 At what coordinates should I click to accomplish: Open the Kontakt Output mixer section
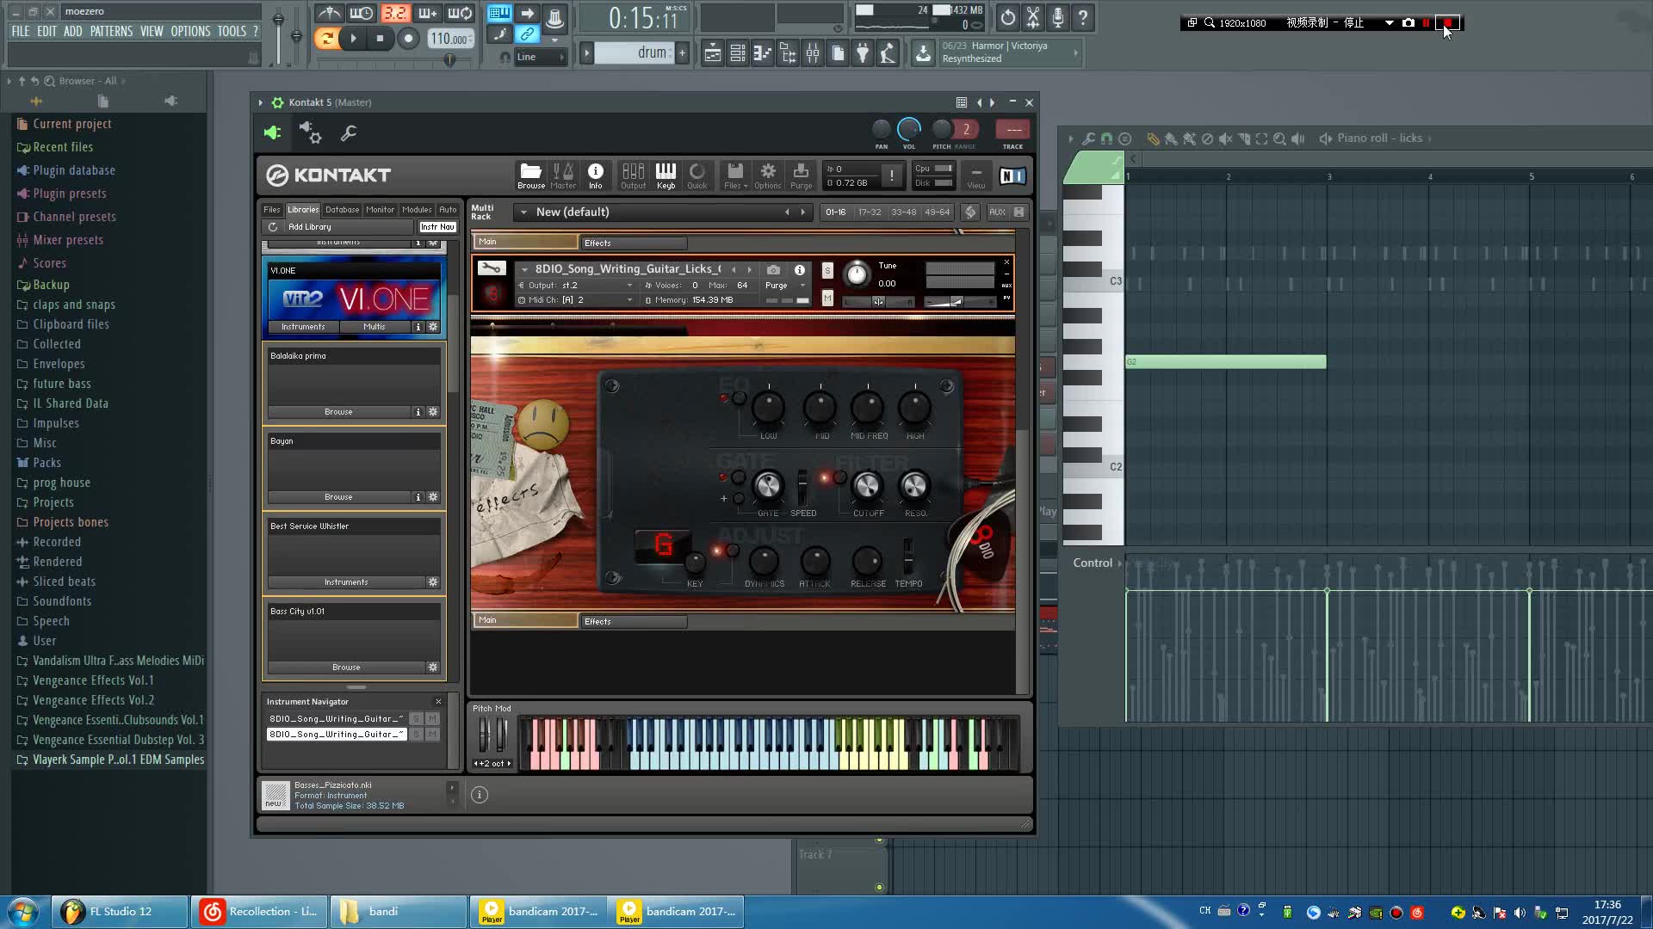[633, 175]
